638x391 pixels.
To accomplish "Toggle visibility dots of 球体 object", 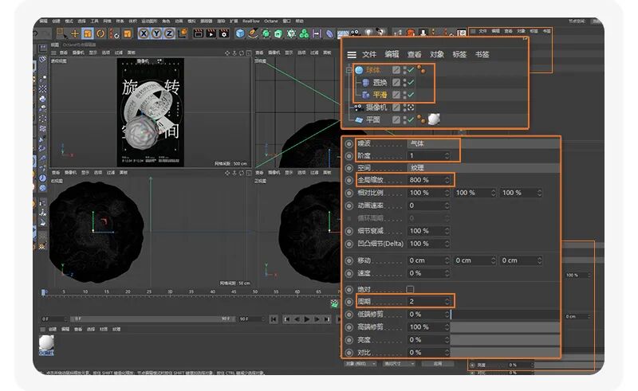I will 404,70.
